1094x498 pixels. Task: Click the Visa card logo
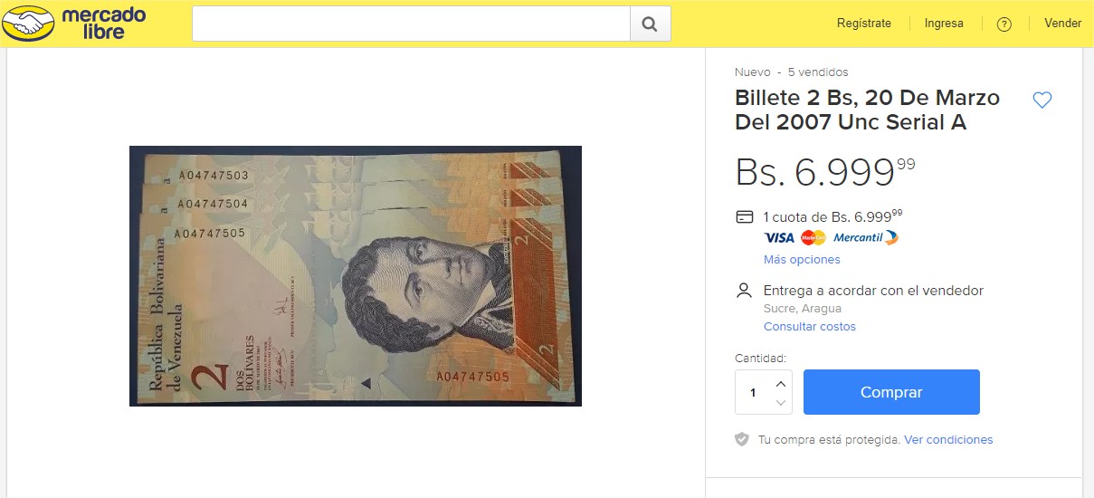pyautogui.click(x=779, y=238)
